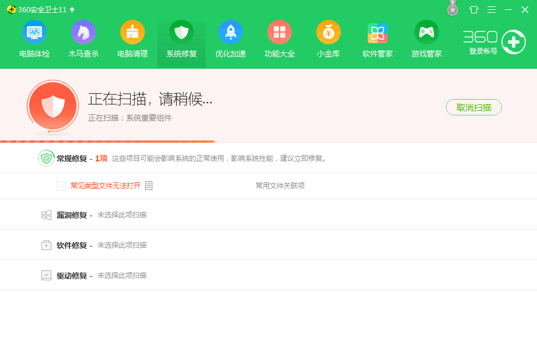Open 功能大全 grid icon
This screenshot has height=338, width=537.
(x=280, y=32)
